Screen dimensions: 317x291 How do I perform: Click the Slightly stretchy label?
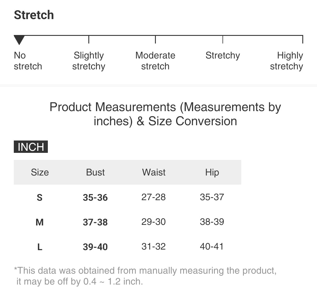(x=89, y=61)
